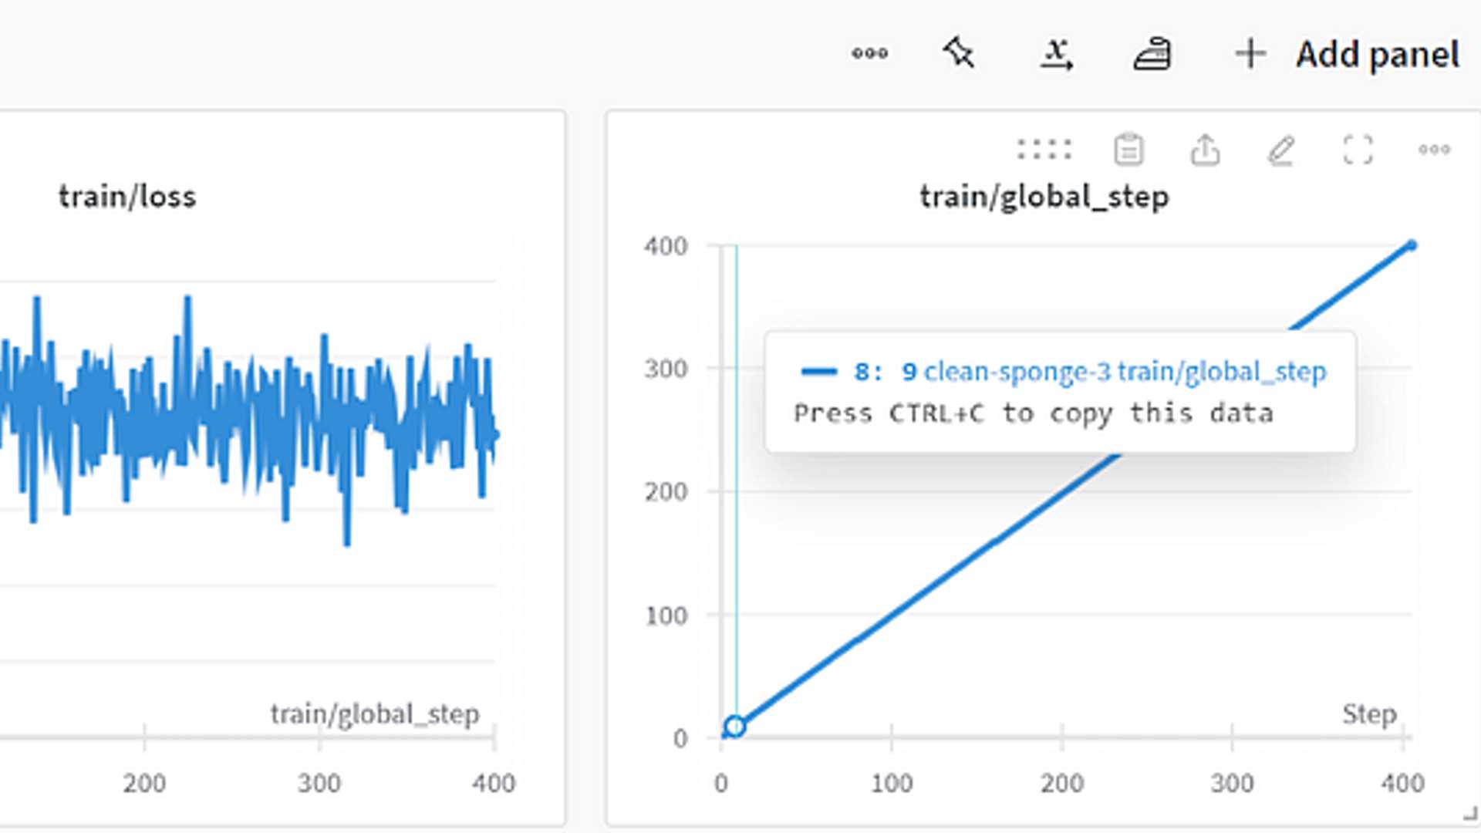Click the panel resize handle in the corner
Screen dimensions: 1481x833
[1469, 813]
